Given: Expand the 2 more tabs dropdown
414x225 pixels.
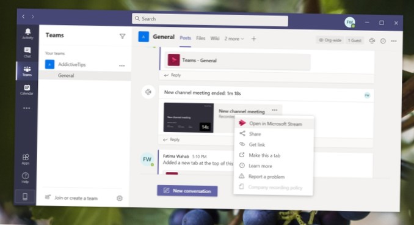Looking at the screenshot, I should (234, 39).
